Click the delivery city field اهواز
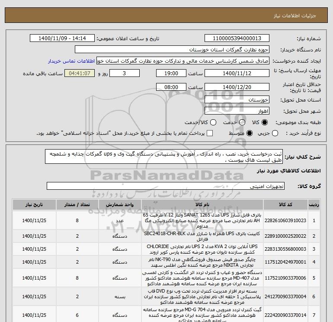 237,111
